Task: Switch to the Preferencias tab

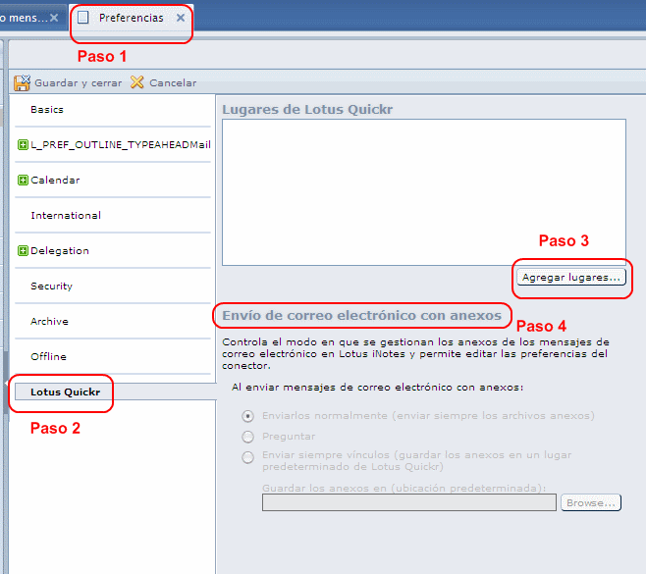Action: (131, 18)
